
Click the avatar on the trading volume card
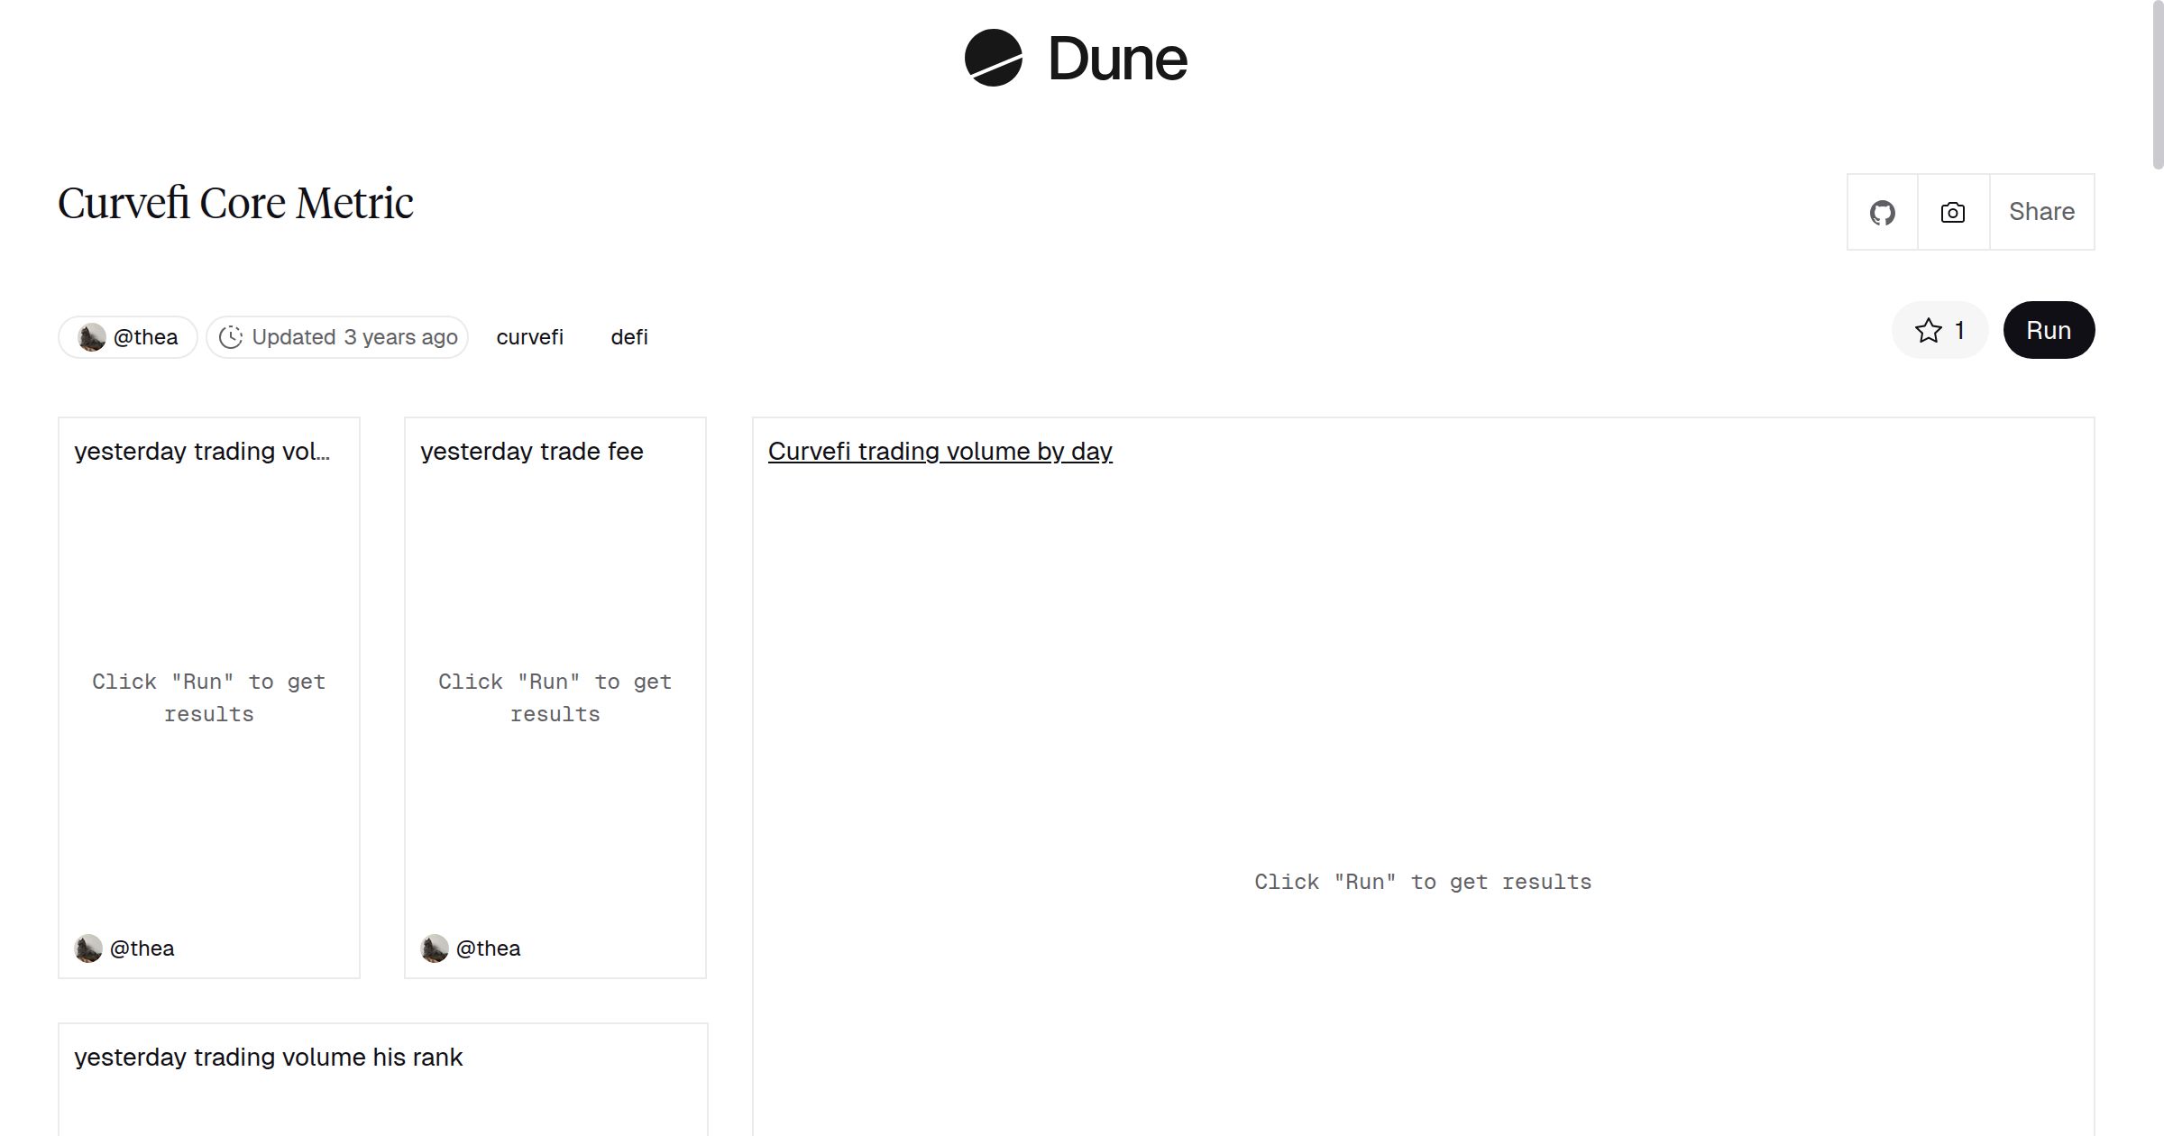pyautogui.click(x=89, y=948)
